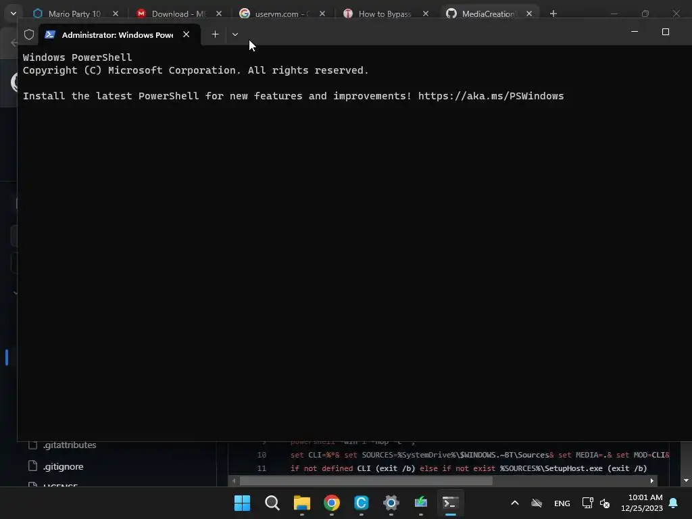Click the .gitattributes file icon
692x519 pixels.
[x=32, y=445]
